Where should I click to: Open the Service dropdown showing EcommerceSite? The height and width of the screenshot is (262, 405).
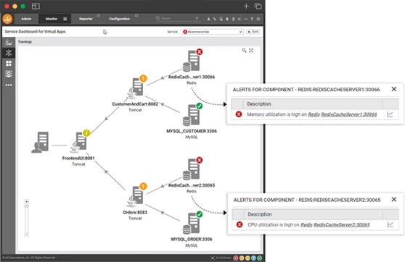(213, 32)
